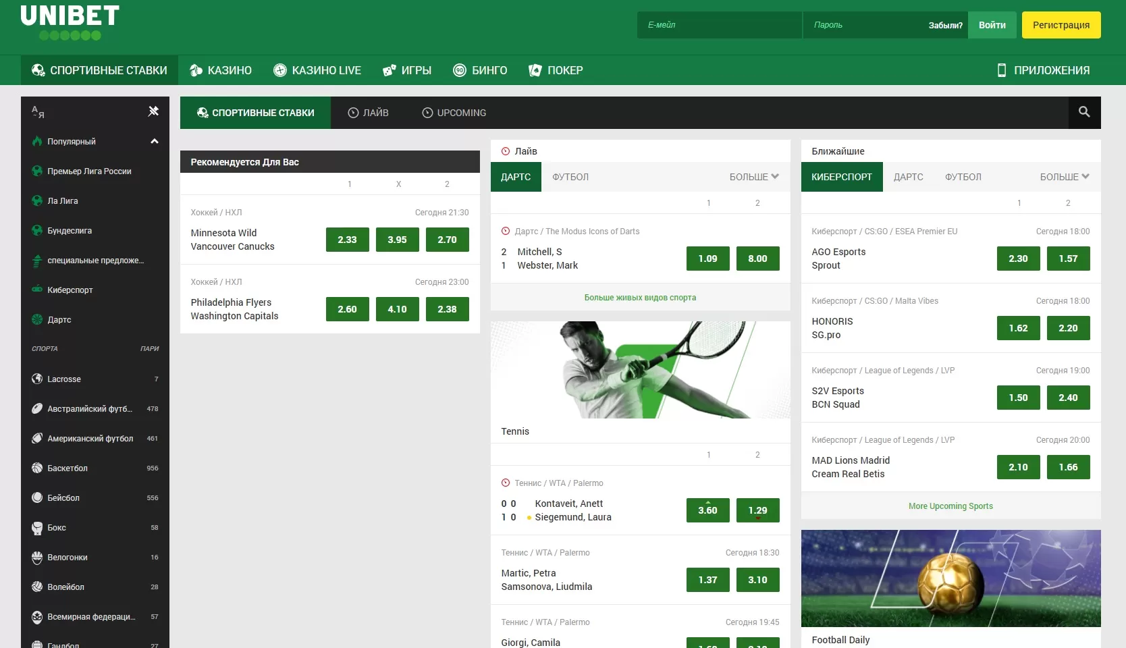The image size is (1126, 648).
Task: Switch to the Football tab in Live panel
Action: [570, 177]
